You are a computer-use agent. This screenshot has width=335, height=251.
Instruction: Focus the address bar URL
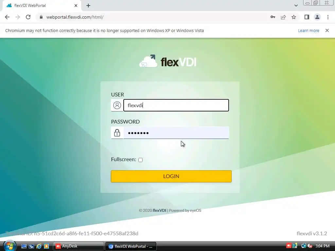tap(75, 17)
